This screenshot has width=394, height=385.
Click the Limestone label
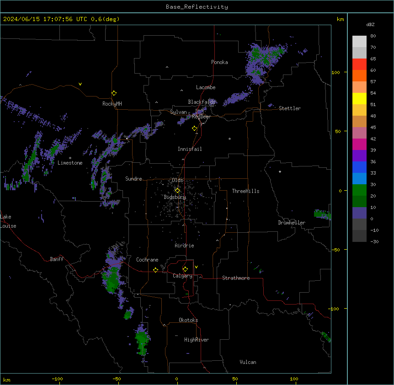click(x=70, y=163)
